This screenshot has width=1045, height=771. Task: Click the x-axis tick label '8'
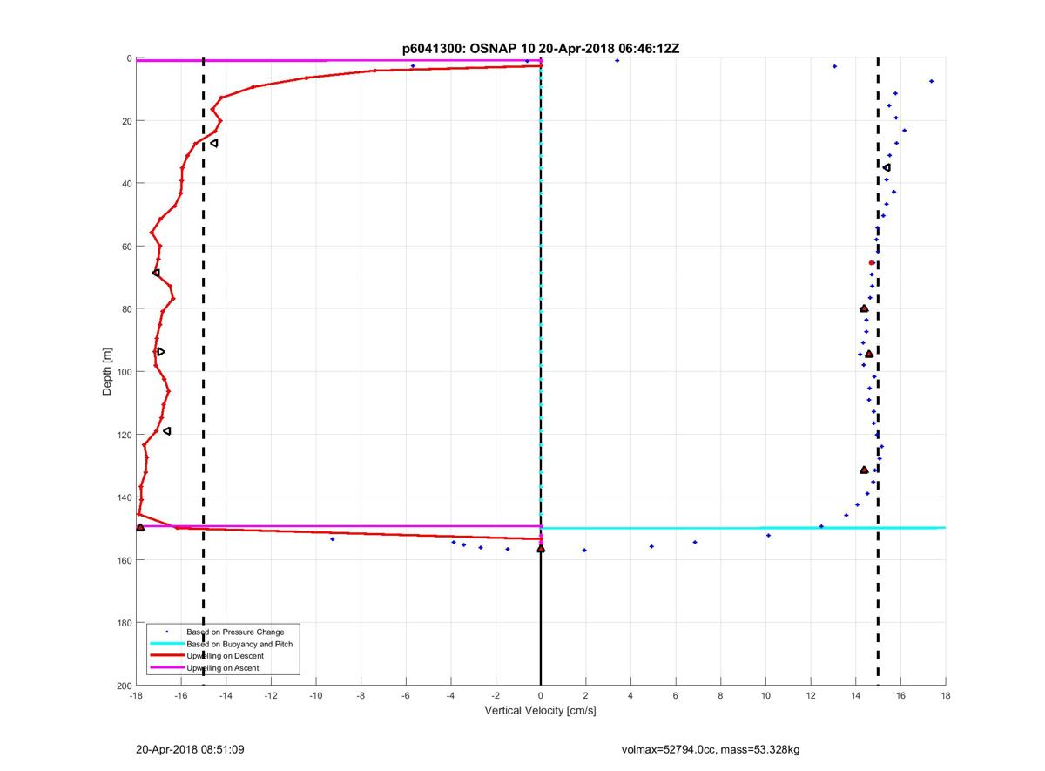tap(721, 696)
